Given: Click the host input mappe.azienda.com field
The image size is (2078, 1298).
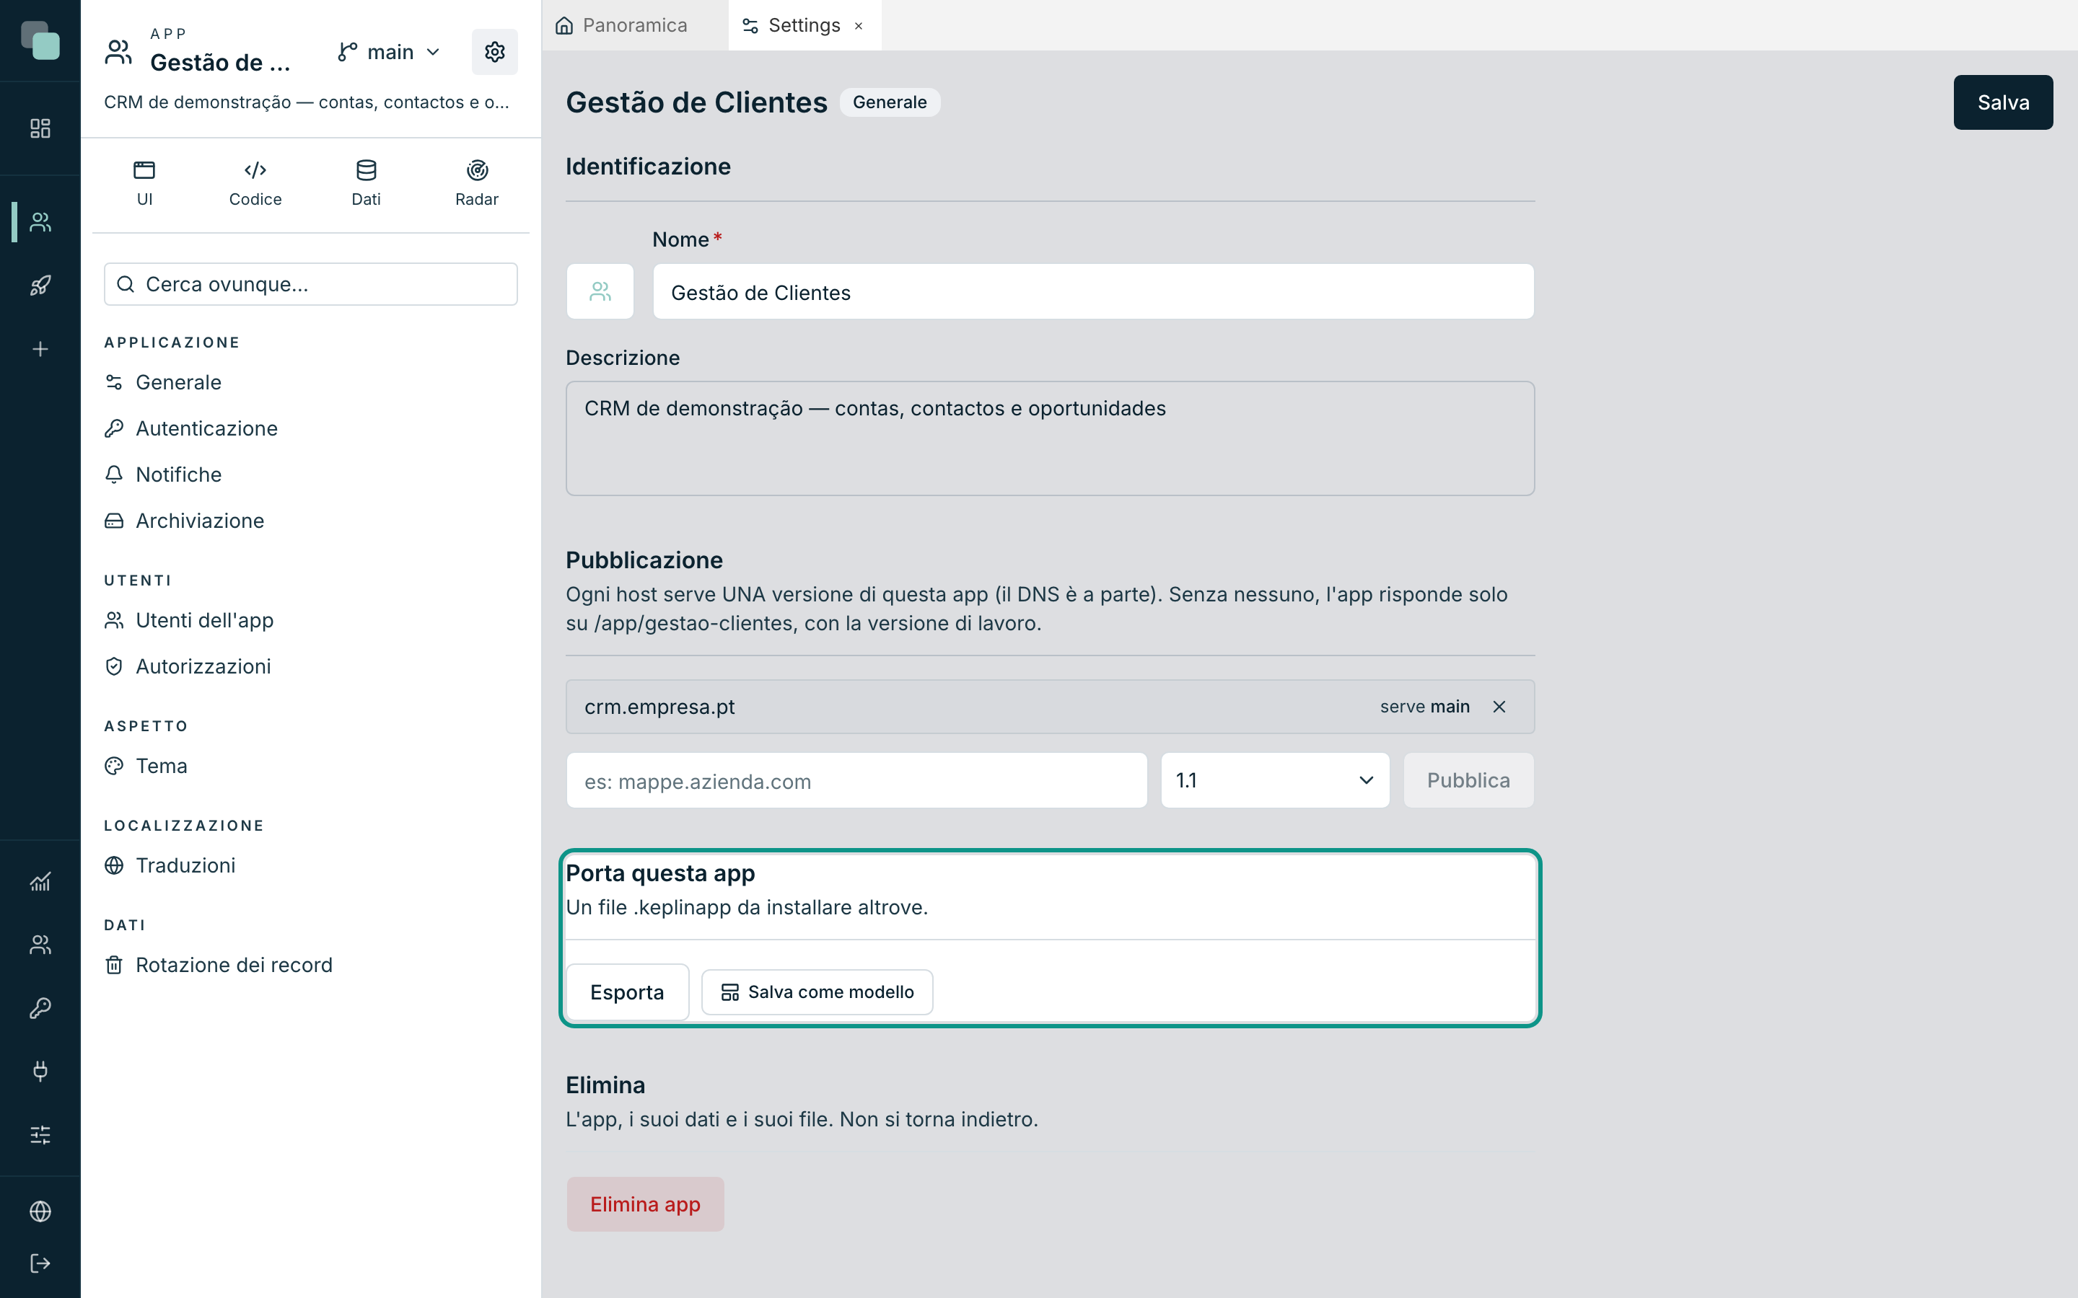Looking at the screenshot, I should pos(856,780).
